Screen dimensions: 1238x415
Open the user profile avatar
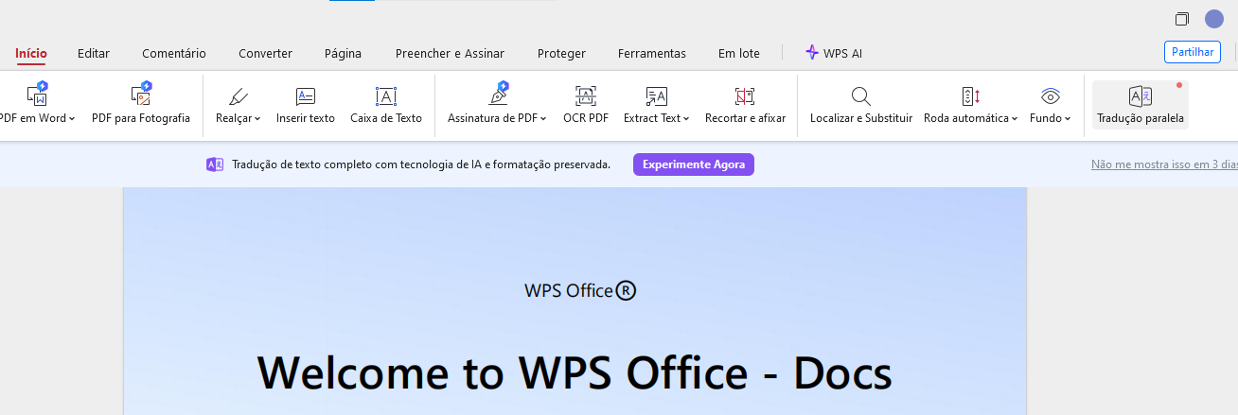coord(1214,19)
